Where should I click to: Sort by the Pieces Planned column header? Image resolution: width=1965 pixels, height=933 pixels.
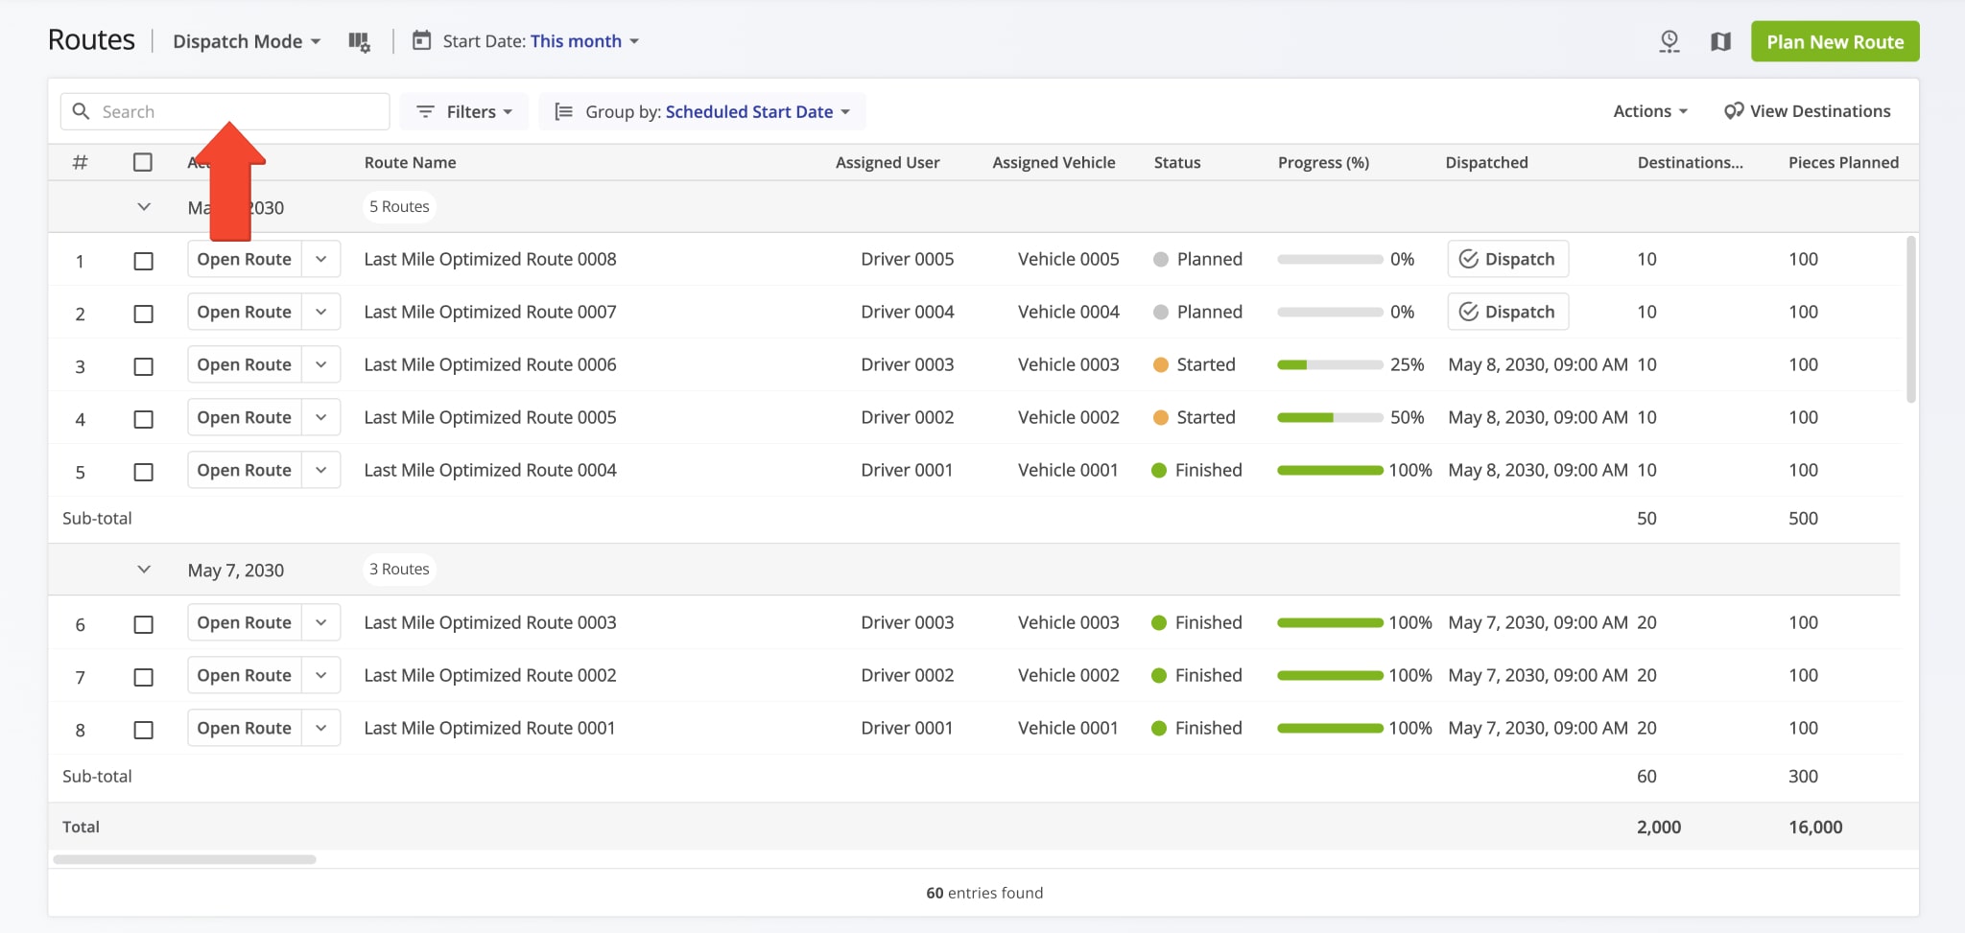[x=1843, y=162]
